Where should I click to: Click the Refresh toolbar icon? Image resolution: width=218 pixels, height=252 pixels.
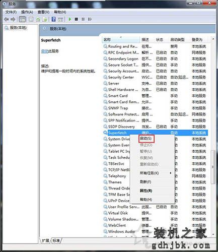[38, 19]
